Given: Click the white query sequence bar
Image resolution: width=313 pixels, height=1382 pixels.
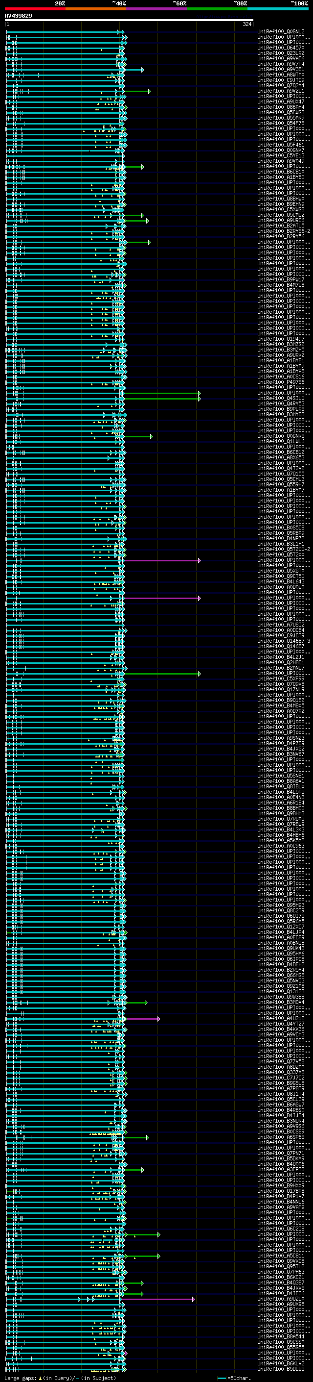Looking at the screenshot, I should pos(129,21).
